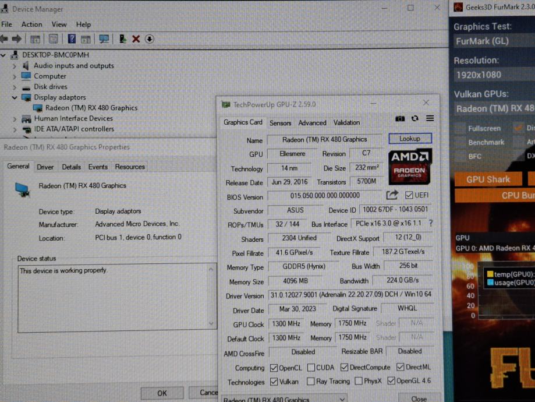Click the Lookup button in GPU-Z
The height and width of the screenshot is (402, 535).
[410, 139]
